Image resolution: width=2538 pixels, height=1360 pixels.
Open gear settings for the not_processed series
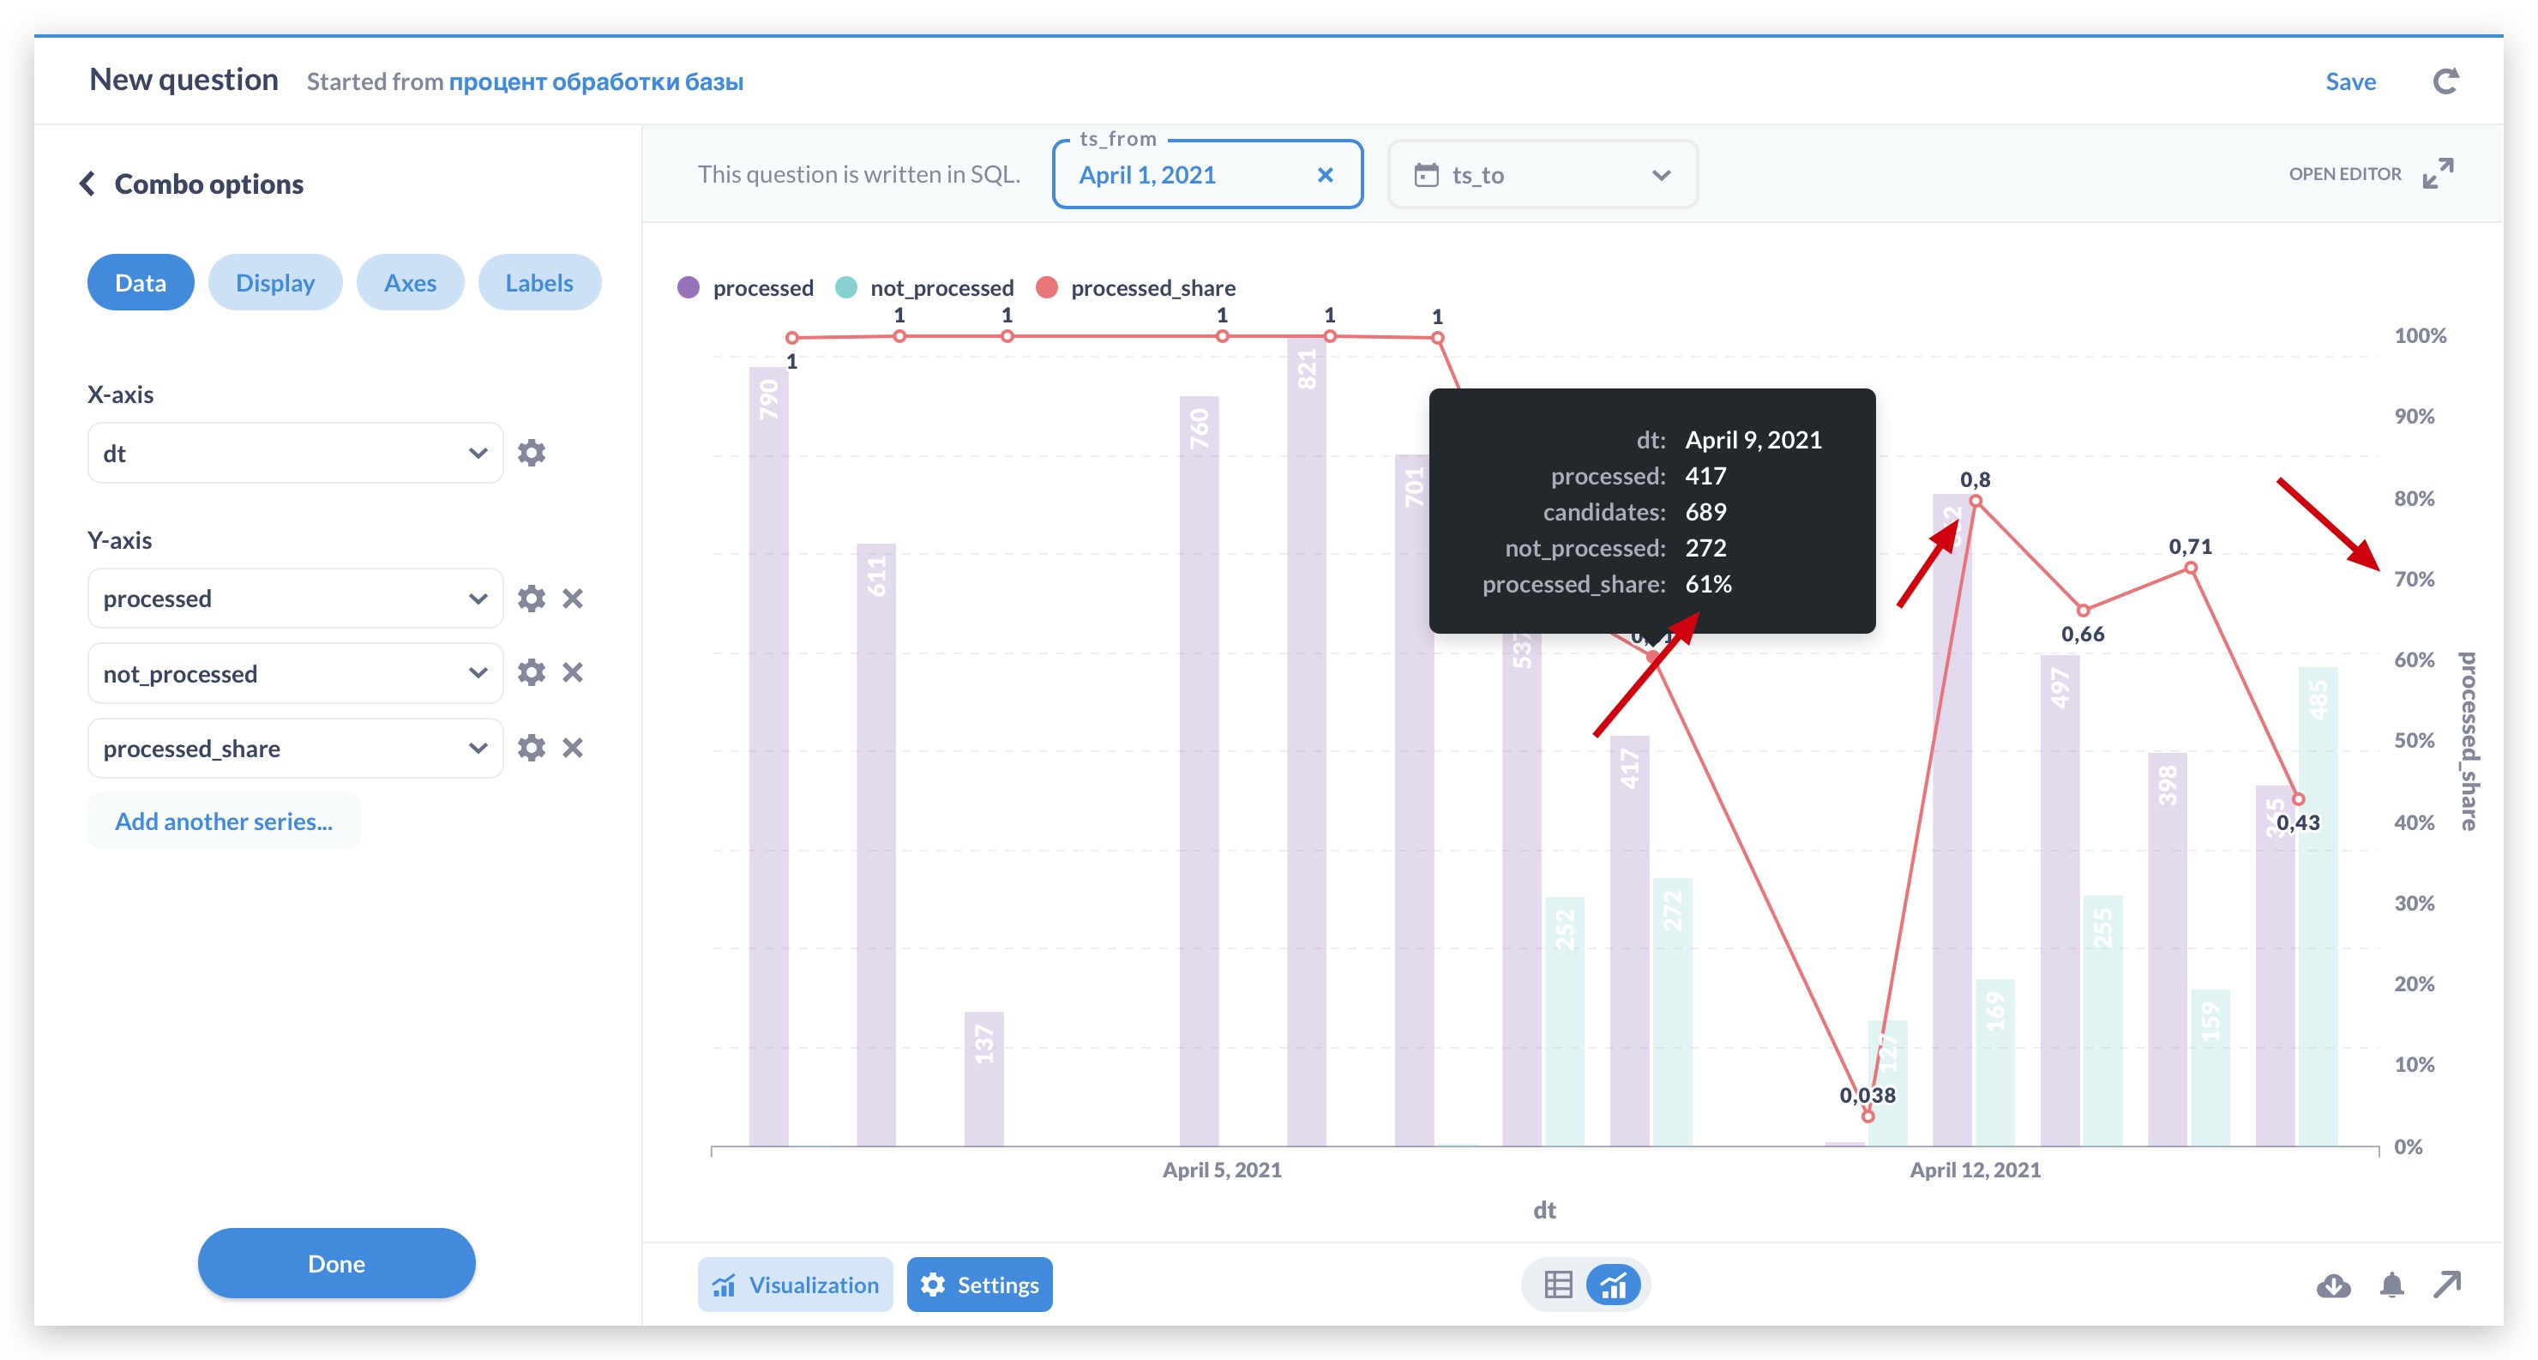pos(531,673)
